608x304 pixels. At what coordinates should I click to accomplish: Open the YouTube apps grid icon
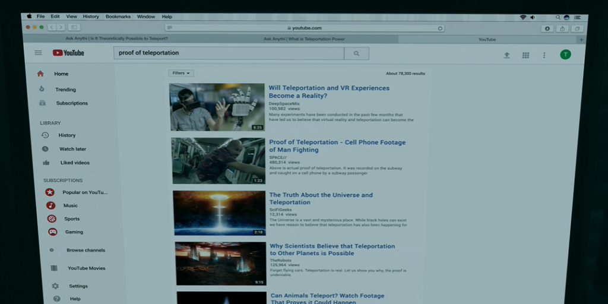(525, 55)
